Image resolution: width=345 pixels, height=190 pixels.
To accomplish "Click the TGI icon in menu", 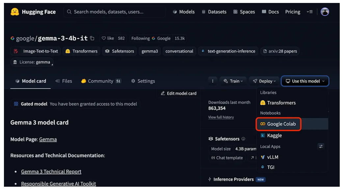I will click(262, 167).
